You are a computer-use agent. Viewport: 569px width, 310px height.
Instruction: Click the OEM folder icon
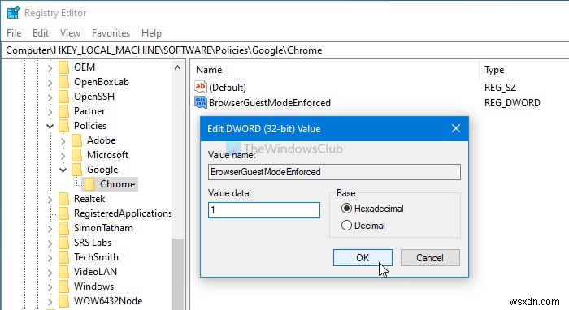click(64, 67)
